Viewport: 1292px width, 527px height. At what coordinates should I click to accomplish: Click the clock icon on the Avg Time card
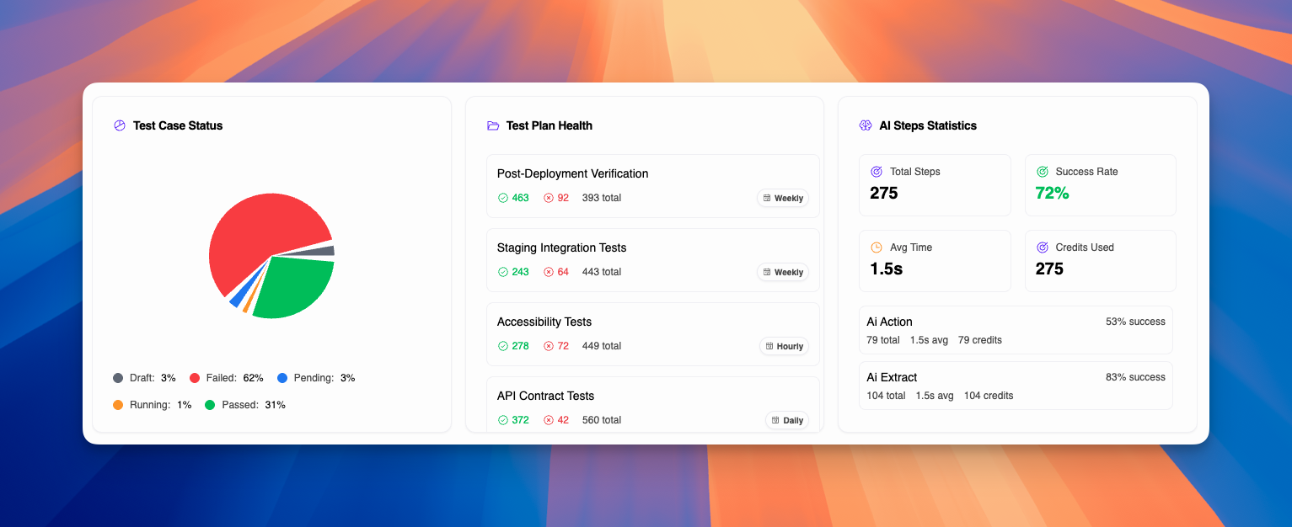click(875, 247)
